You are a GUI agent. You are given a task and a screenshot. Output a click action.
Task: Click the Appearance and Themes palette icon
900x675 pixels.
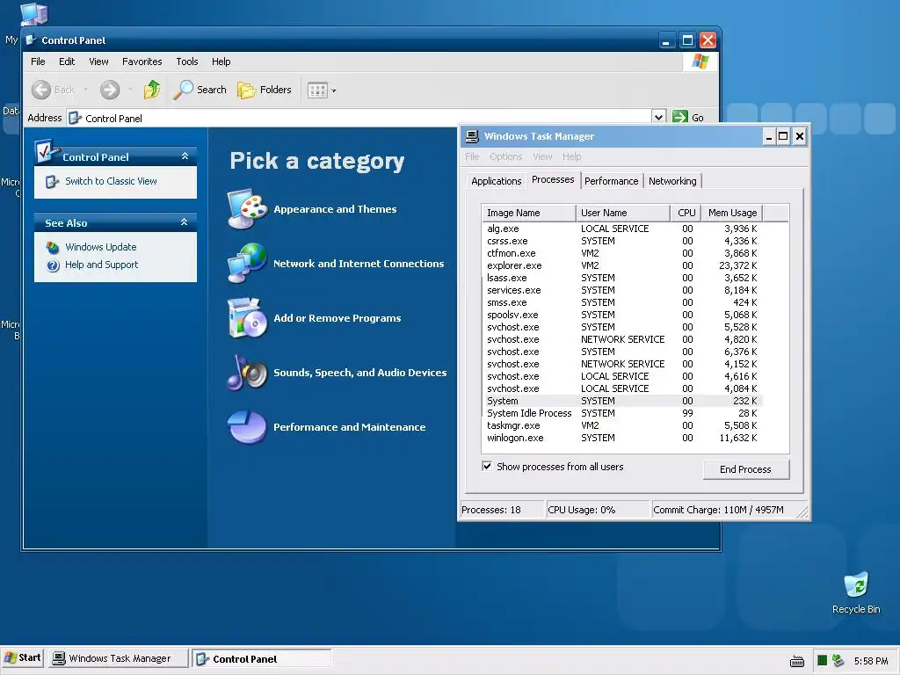(247, 208)
